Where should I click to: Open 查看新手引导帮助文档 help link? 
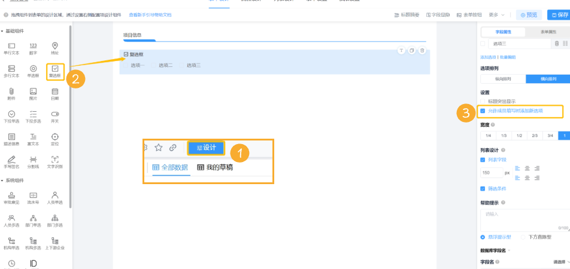tap(150, 15)
